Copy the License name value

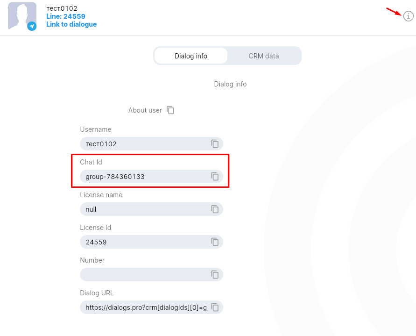pyautogui.click(x=215, y=209)
